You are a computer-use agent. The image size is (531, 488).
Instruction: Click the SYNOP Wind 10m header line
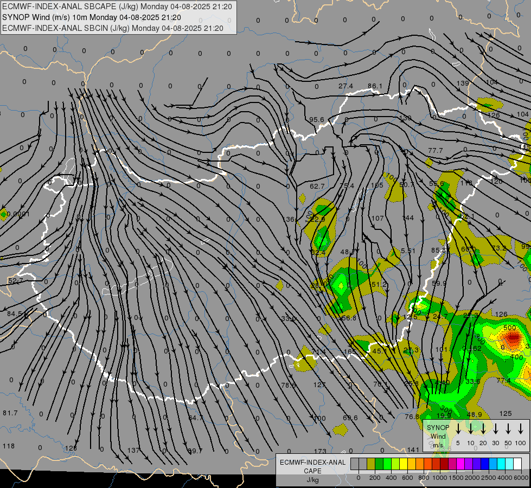92,17
